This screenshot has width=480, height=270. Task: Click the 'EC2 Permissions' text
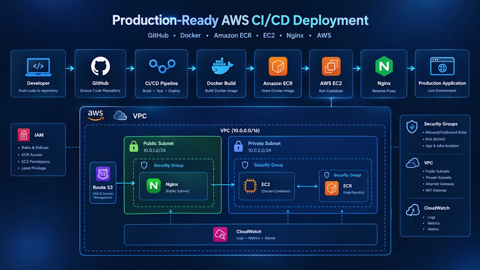[35, 162]
